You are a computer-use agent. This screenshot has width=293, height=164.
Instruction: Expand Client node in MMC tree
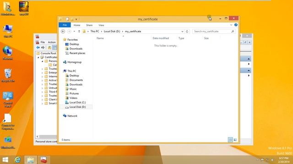coord(43,100)
